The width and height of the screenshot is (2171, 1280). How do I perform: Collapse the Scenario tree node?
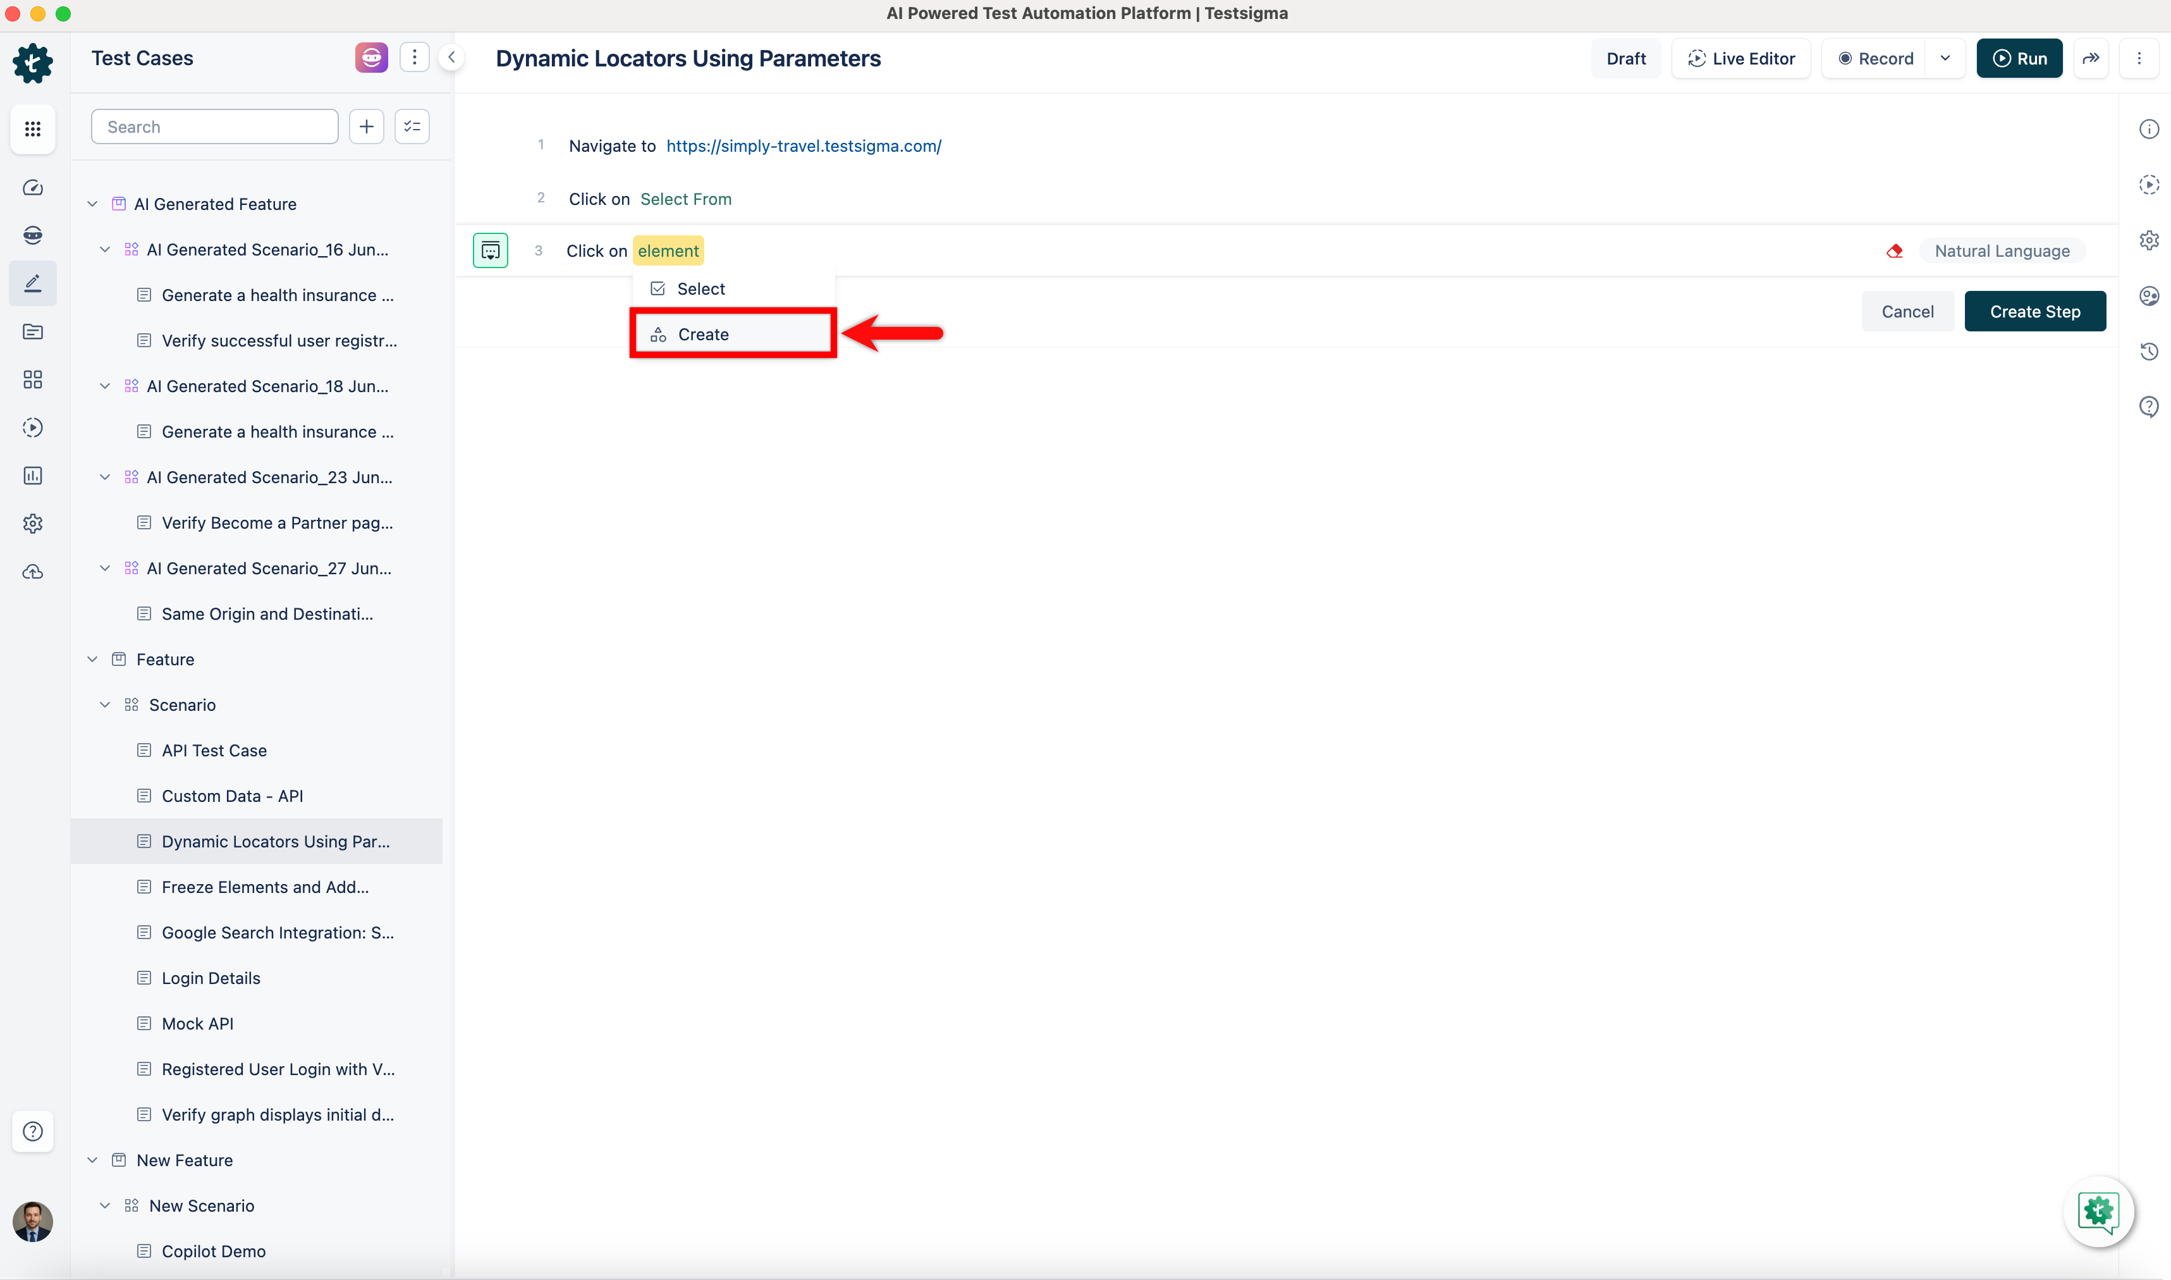(105, 705)
